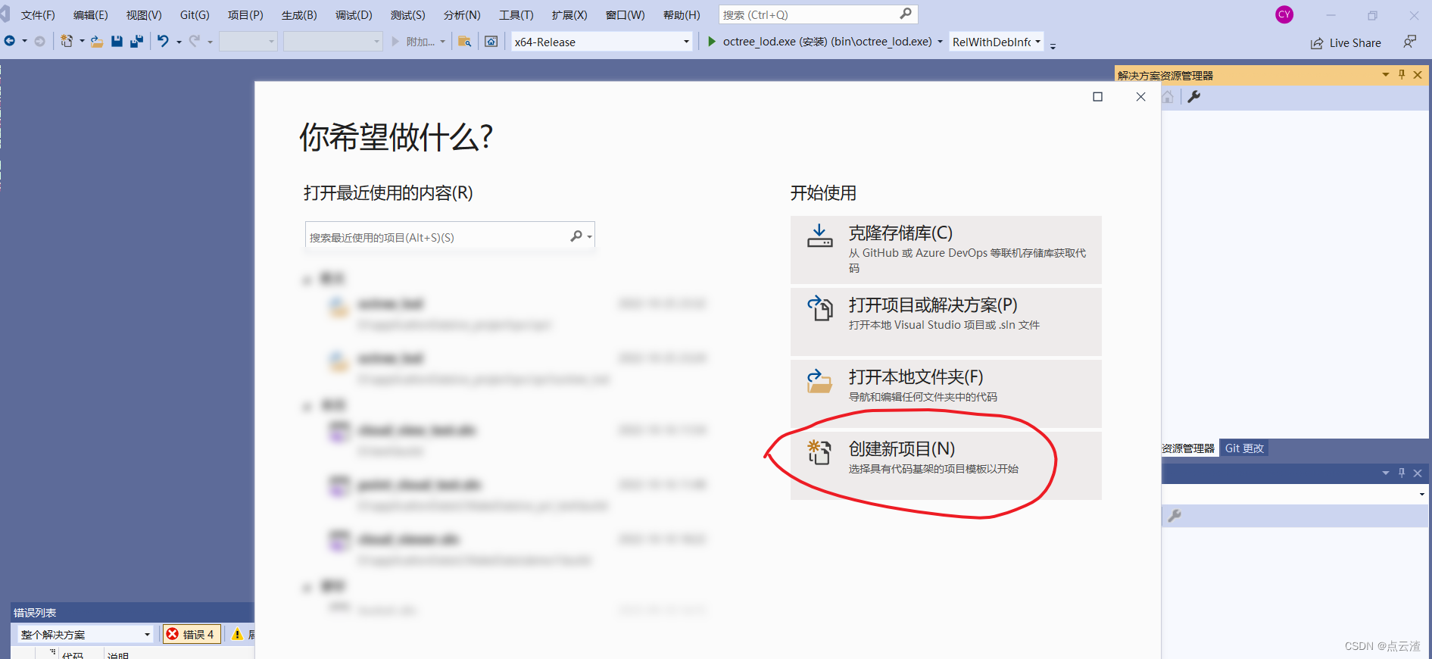
Task: Click the 附加... attach button
Action: click(x=413, y=42)
